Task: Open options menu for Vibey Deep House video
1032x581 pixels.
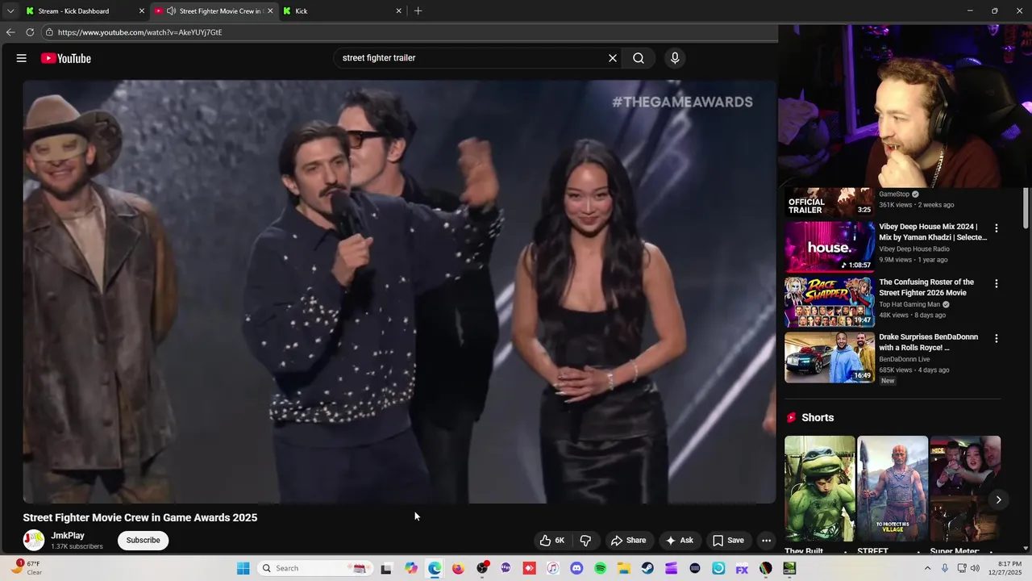Action: [x=997, y=228]
